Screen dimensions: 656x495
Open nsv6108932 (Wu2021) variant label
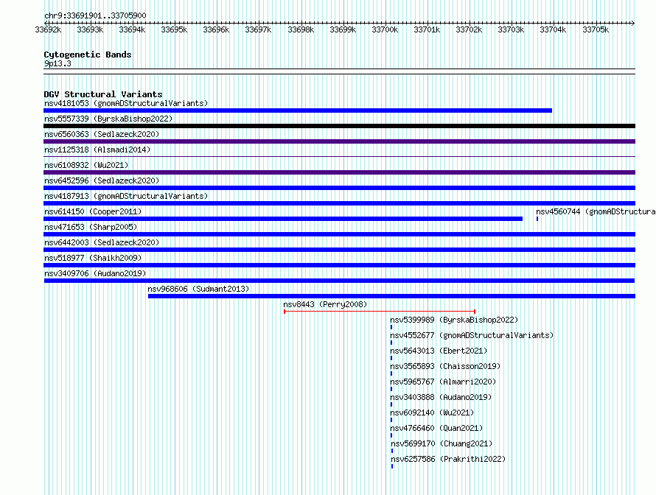(x=86, y=165)
